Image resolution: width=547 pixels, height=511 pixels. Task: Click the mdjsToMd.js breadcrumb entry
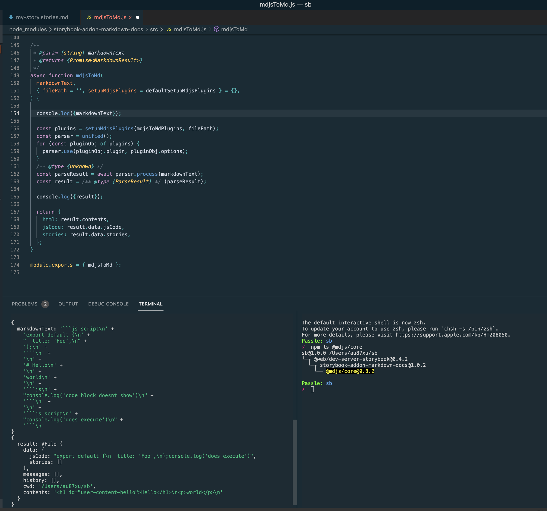tap(190, 30)
